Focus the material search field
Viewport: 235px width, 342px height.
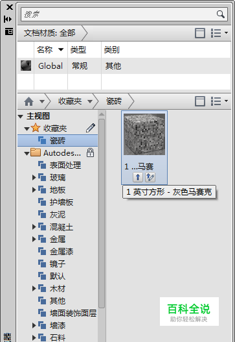click(124, 14)
